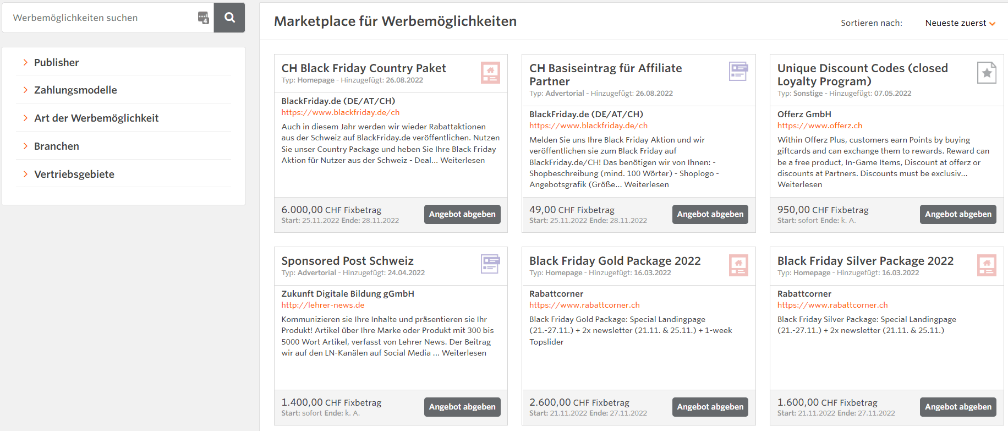Open the offerz.ch website link
The height and width of the screenshot is (431, 1008).
[x=820, y=126]
